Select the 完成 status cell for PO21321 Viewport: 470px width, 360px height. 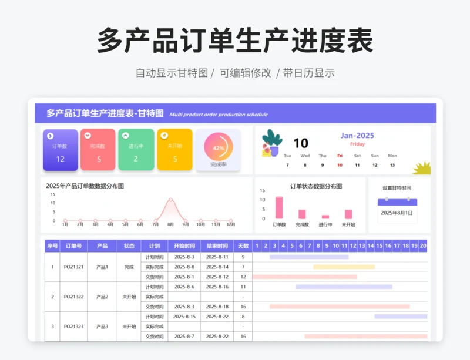[129, 267]
